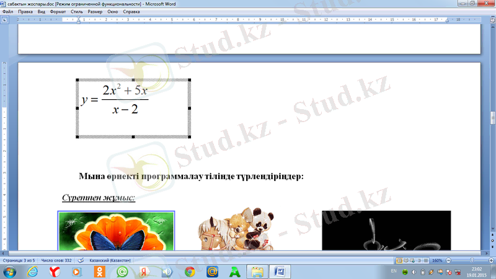Click the Windows Start button
496x279 pixels.
point(11,272)
